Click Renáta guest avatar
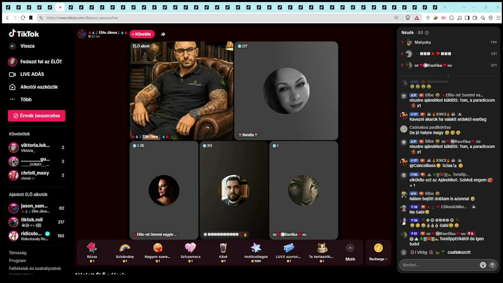This screenshot has height=283, width=503. 286,91
